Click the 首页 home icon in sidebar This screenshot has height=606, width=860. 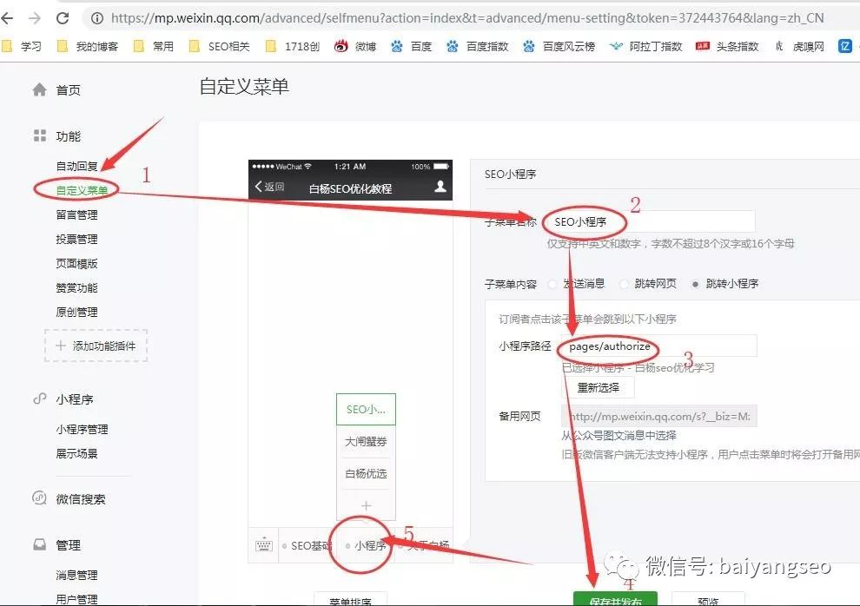click(38, 89)
